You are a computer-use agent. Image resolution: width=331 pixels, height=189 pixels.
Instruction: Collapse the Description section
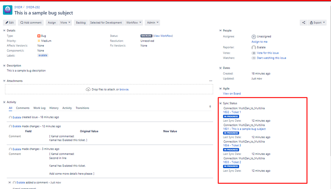click(x=4, y=66)
